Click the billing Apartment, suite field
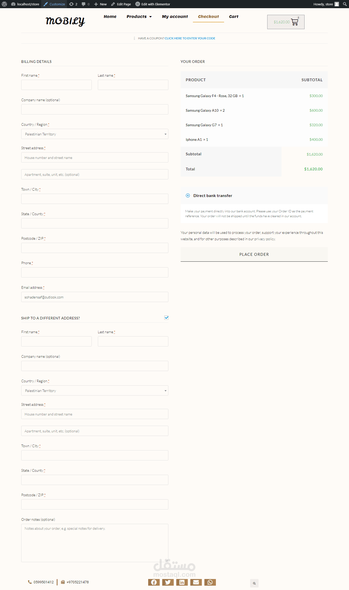 [x=95, y=174]
